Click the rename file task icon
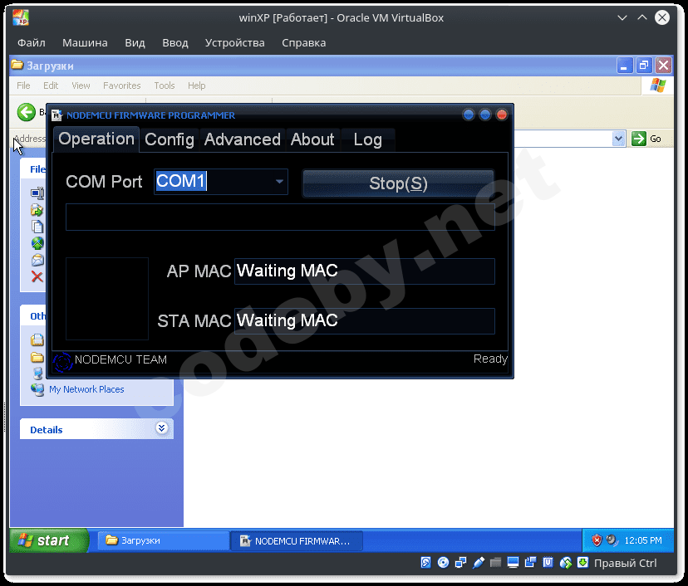This screenshot has height=586, width=688. pyautogui.click(x=37, y=193)
